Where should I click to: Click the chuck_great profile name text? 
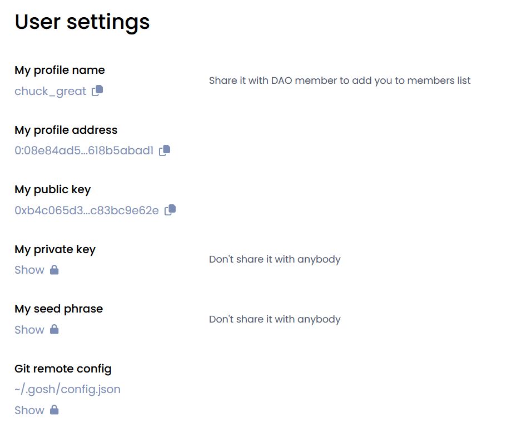point(50,91)
